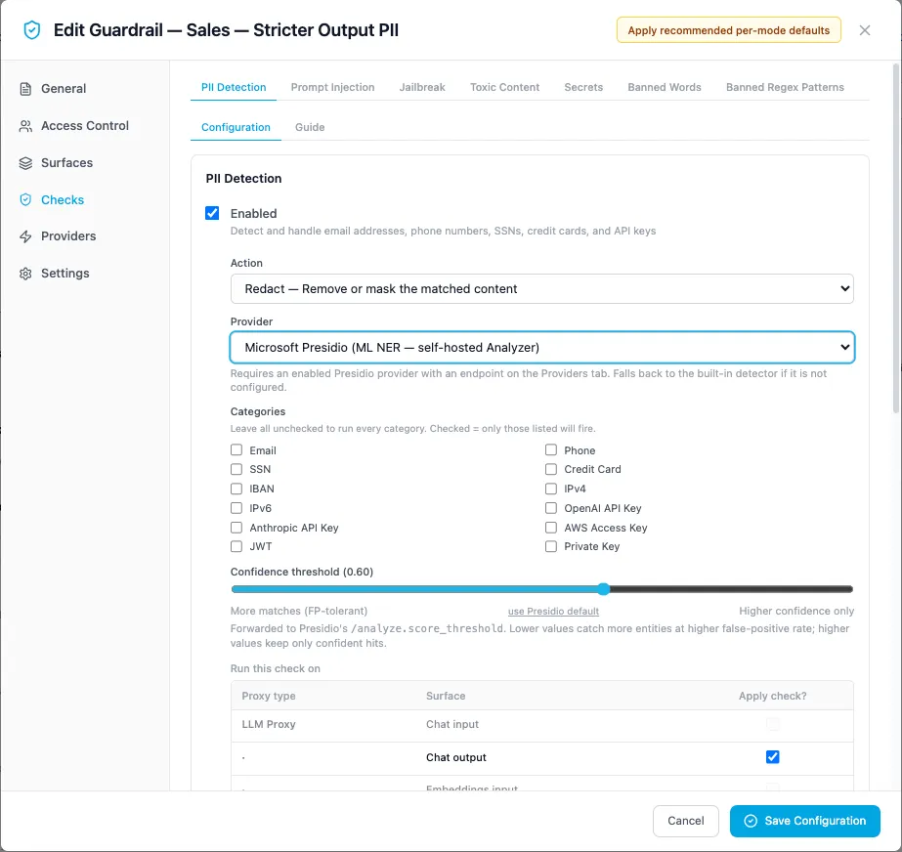
Task: Check the Email category
Action: (x=236, y=449)
